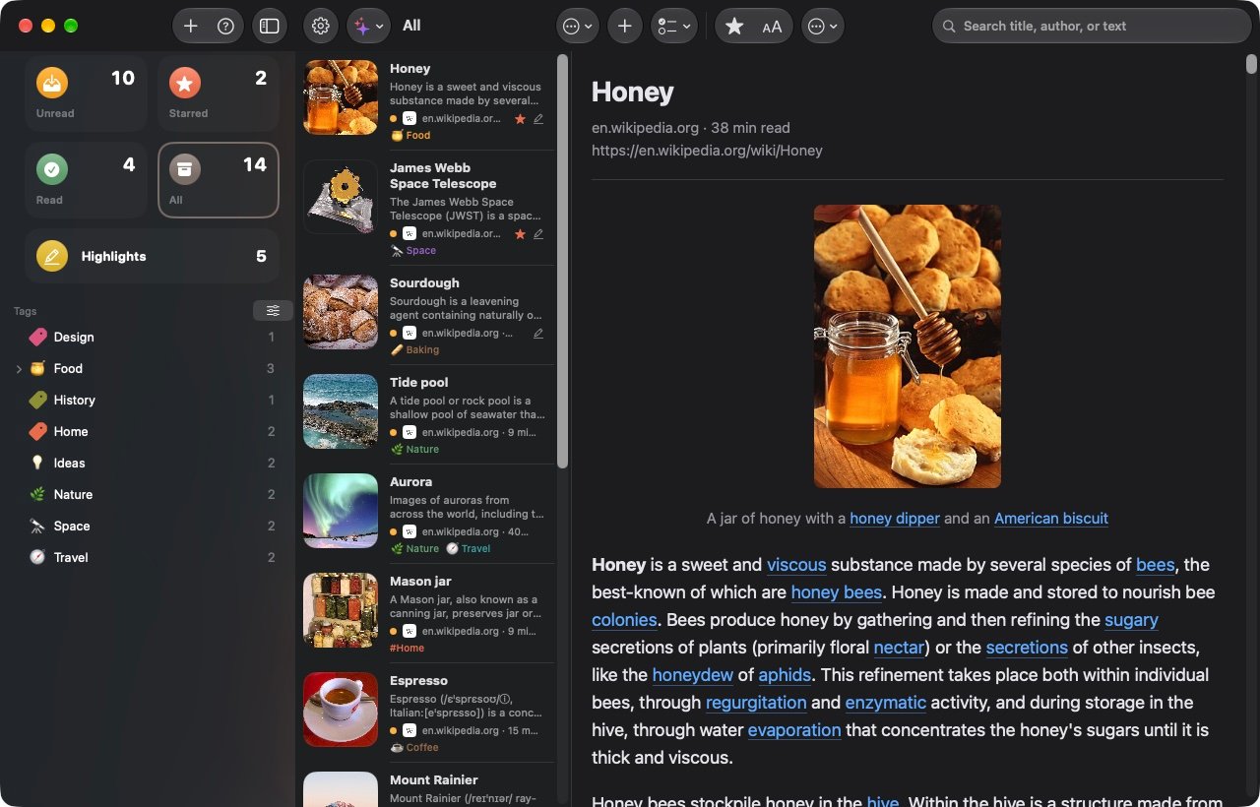The width and height of the screenshot is (1260, 807).
Task: Click the plus button beside the help icon
Action: coord(191,27)
